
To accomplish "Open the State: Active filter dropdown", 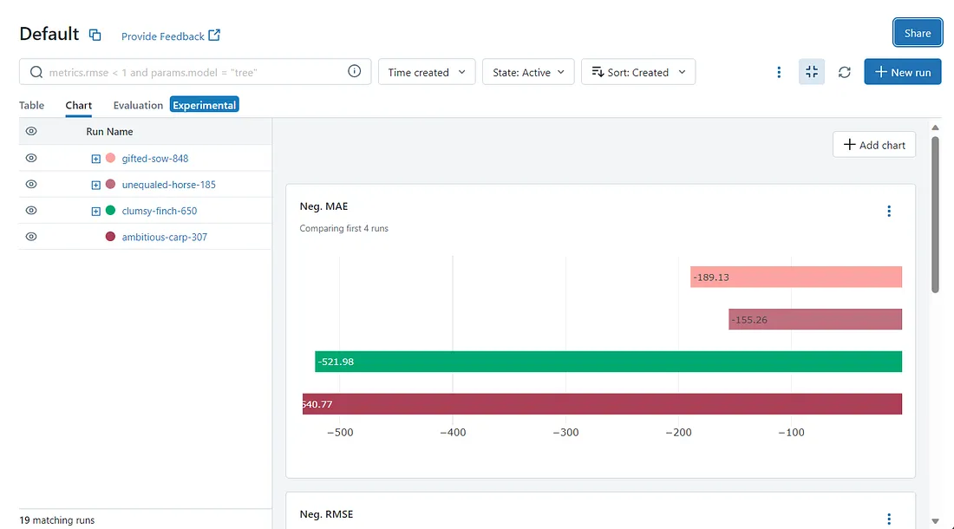I will point(527,72).
